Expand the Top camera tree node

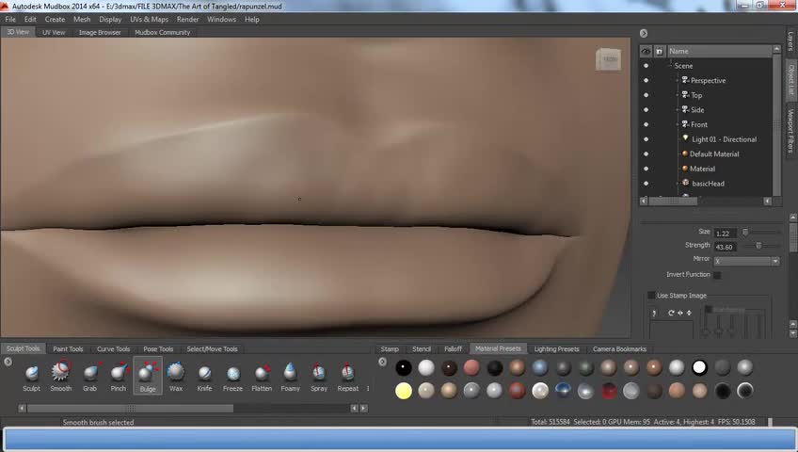(677, 95)
